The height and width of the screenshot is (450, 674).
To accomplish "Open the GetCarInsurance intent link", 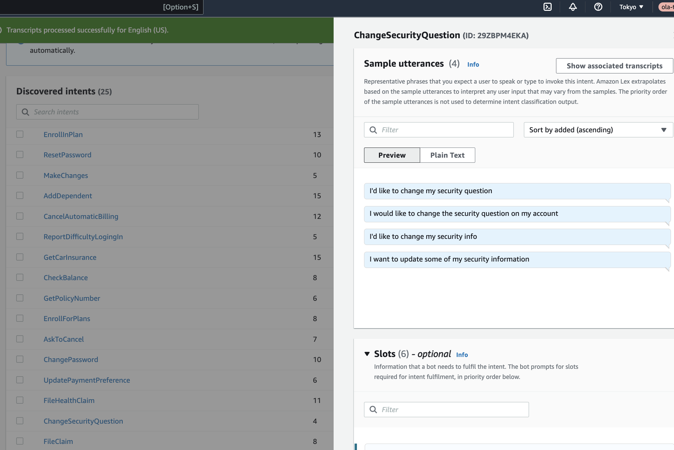I will point(70,257).
